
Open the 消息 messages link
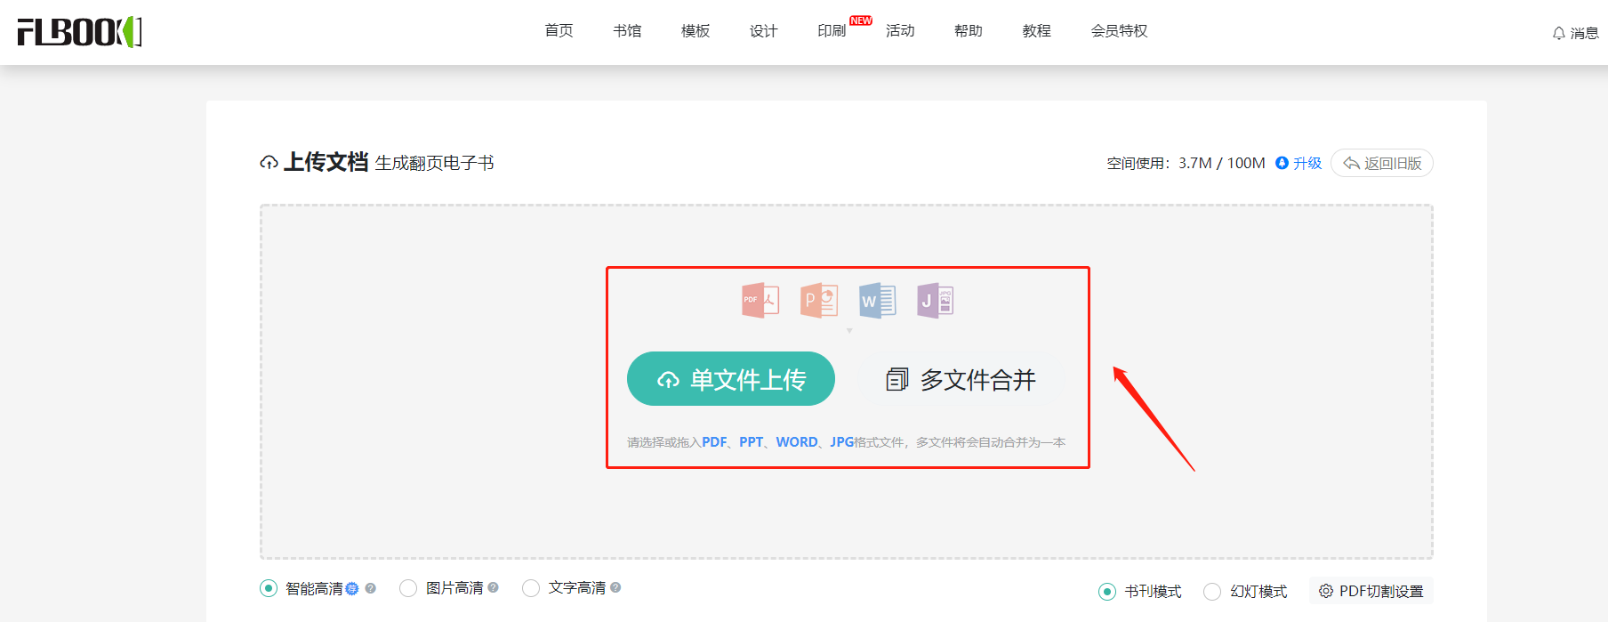point(1584,33)
